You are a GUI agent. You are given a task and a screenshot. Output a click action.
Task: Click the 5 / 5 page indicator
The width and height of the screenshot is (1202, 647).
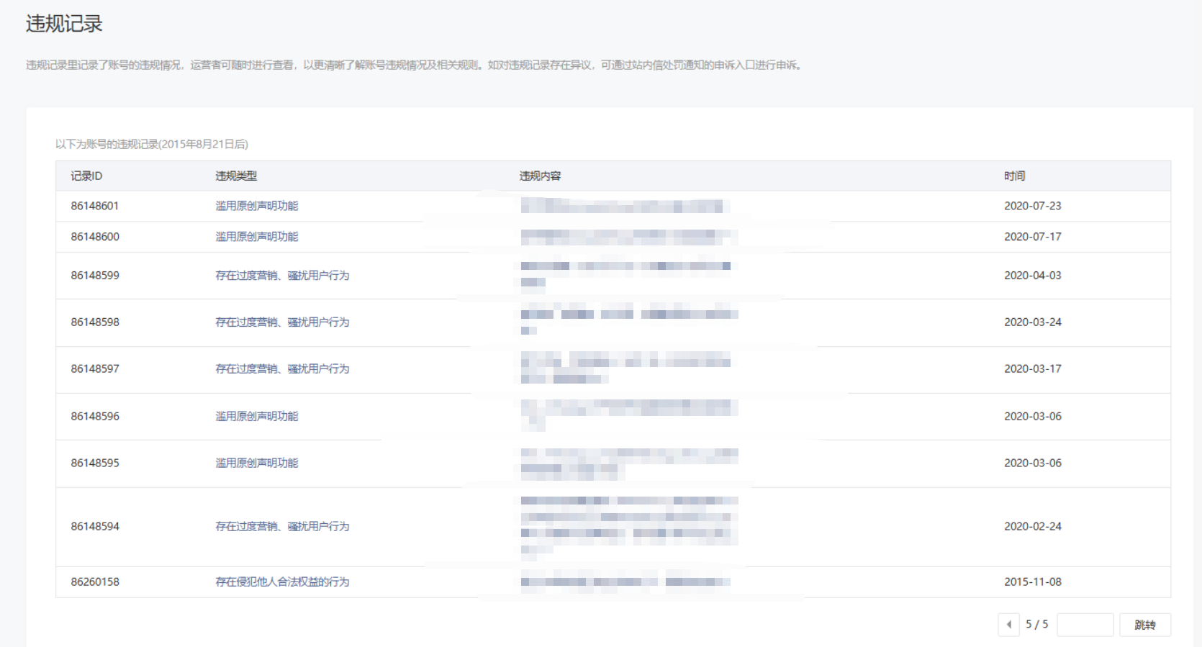click(x=1036, y=625)
